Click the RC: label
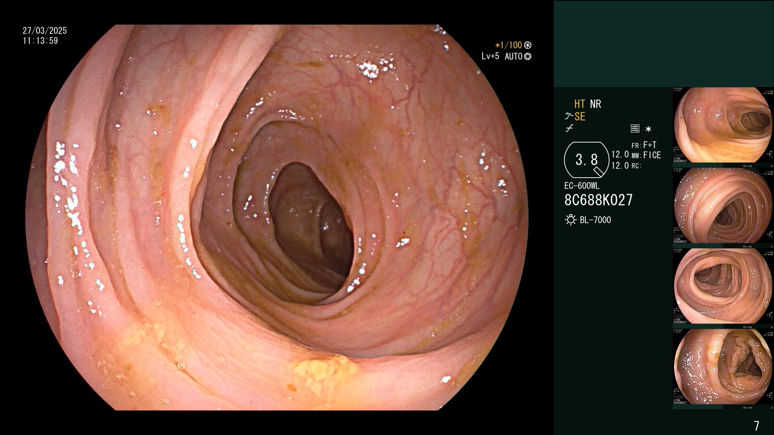774x435 pixels. [x=636, y=166]
